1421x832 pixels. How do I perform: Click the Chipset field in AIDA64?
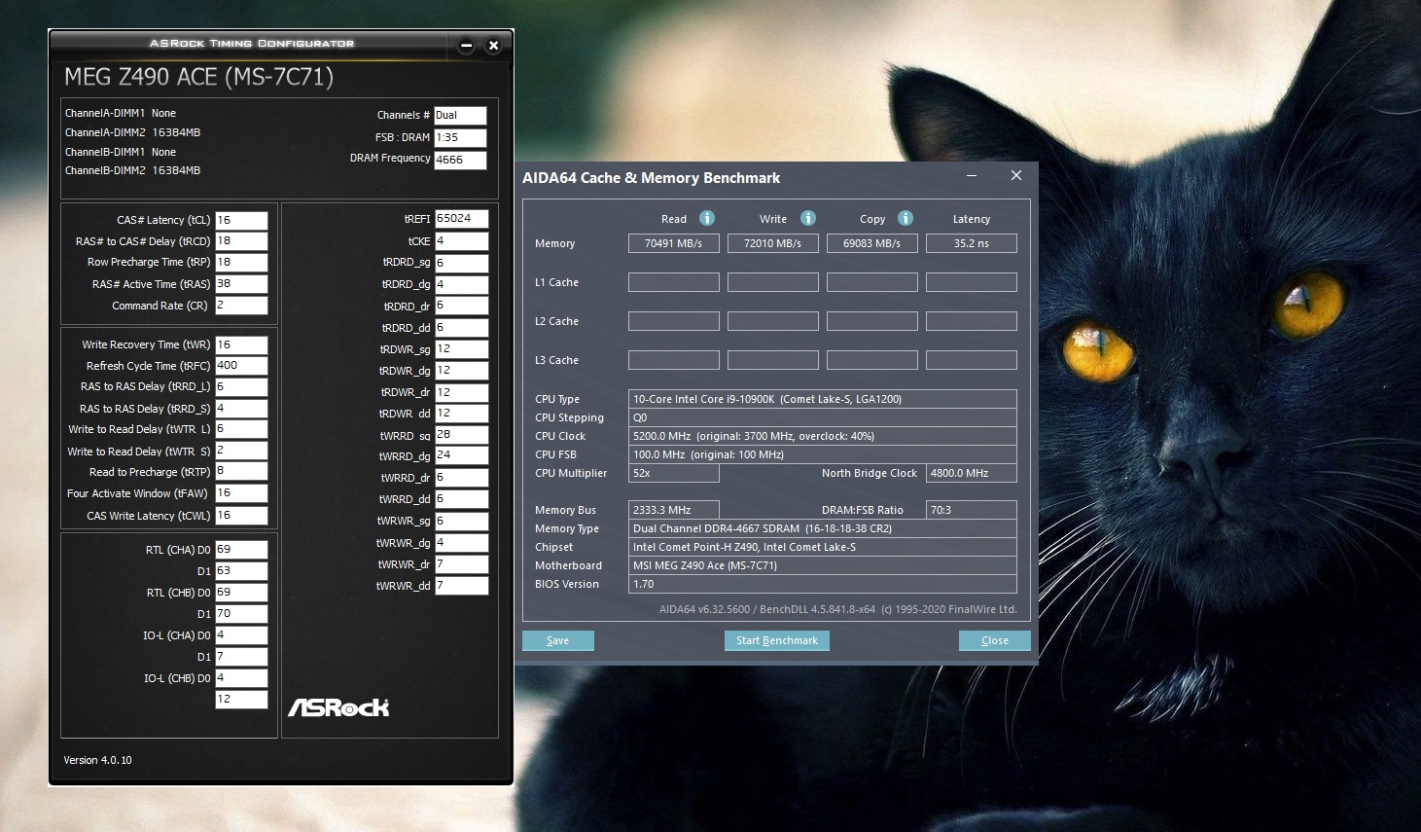click(x=823, y=547)
